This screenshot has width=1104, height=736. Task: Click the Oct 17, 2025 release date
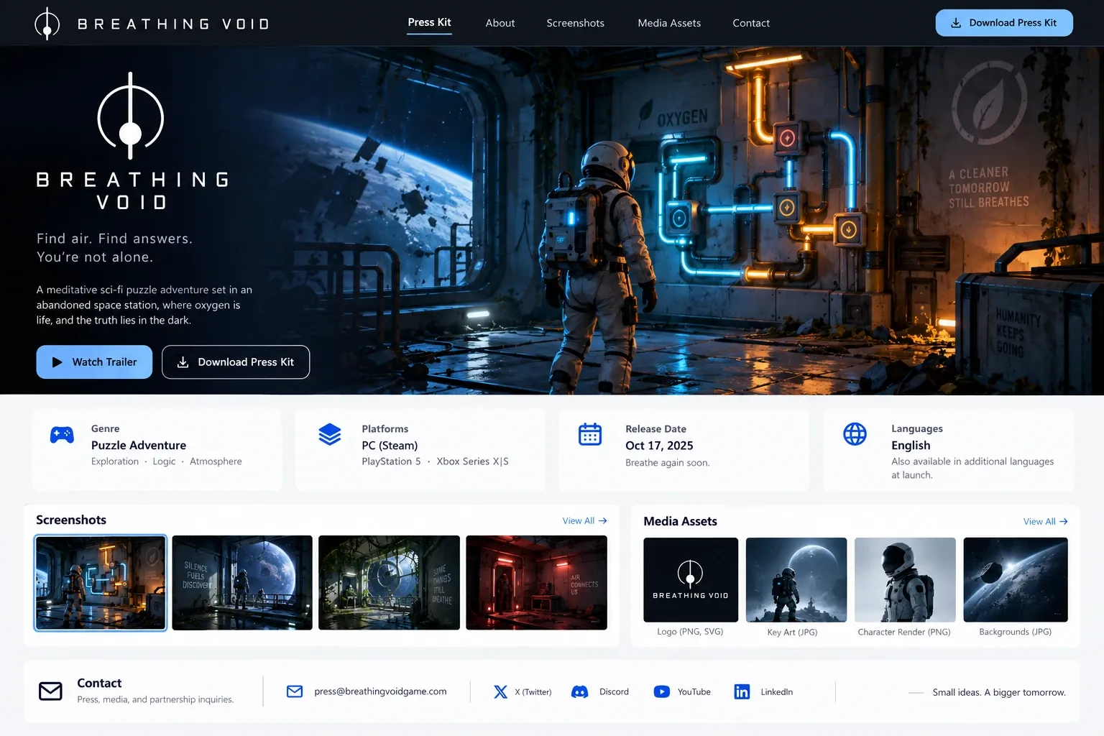tap(659, 446)
